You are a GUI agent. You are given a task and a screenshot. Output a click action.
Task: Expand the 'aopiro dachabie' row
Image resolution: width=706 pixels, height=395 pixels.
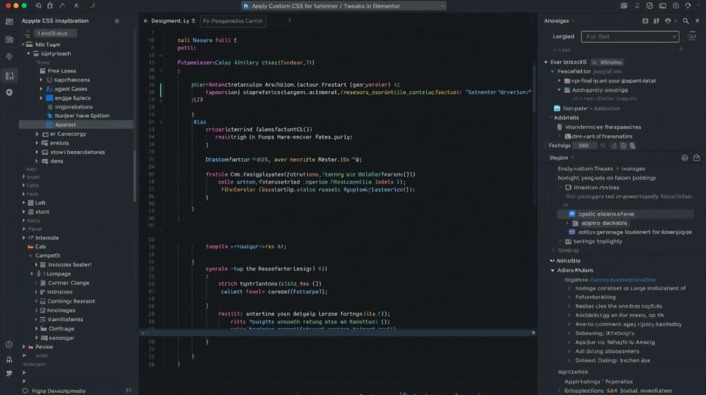tap(567, 223)
